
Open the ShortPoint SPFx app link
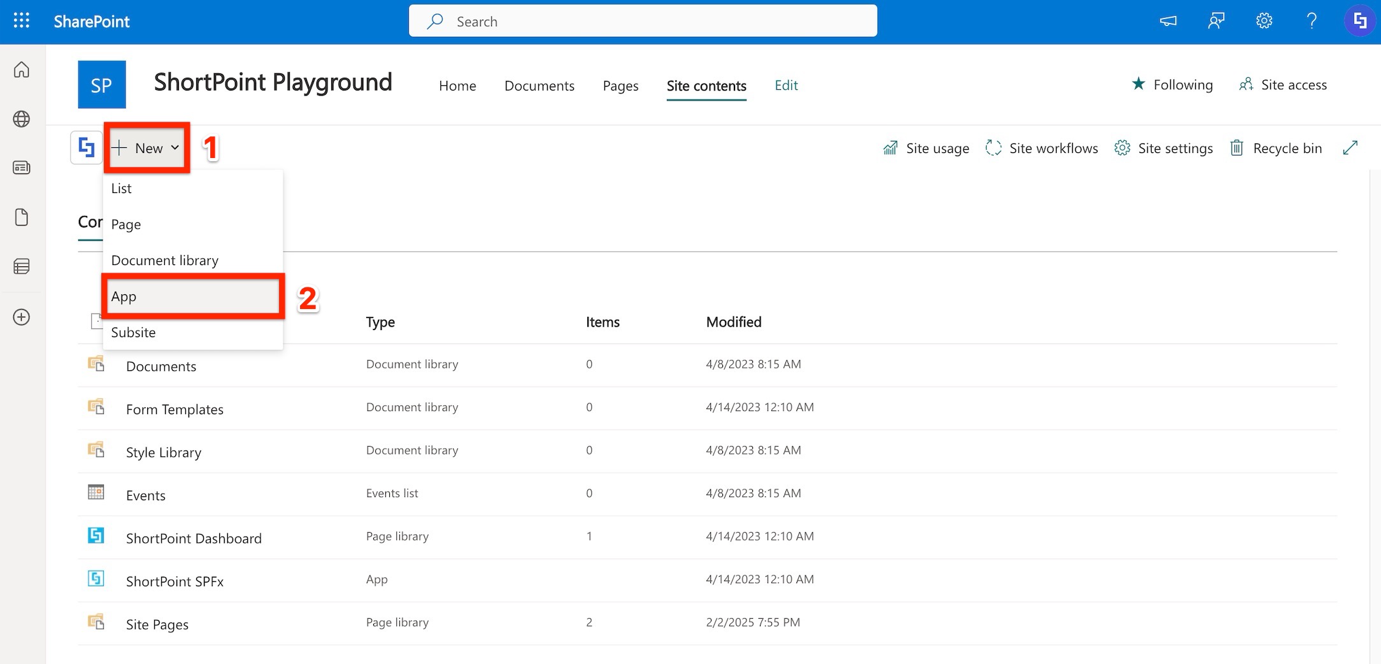click(175, 581)
